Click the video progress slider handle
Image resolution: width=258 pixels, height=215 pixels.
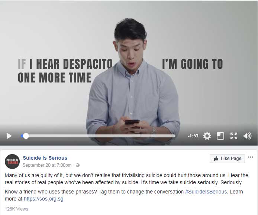(26, 136)
